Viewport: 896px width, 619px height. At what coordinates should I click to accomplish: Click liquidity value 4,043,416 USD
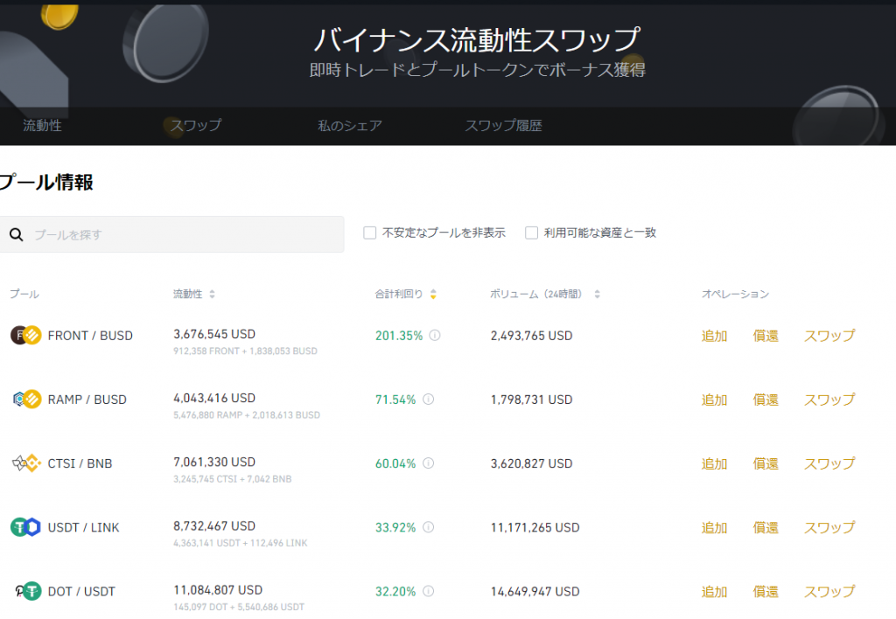pos(214,398)
